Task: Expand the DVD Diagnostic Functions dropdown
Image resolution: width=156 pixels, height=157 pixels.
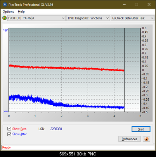Action: click(x=88, y=18)
